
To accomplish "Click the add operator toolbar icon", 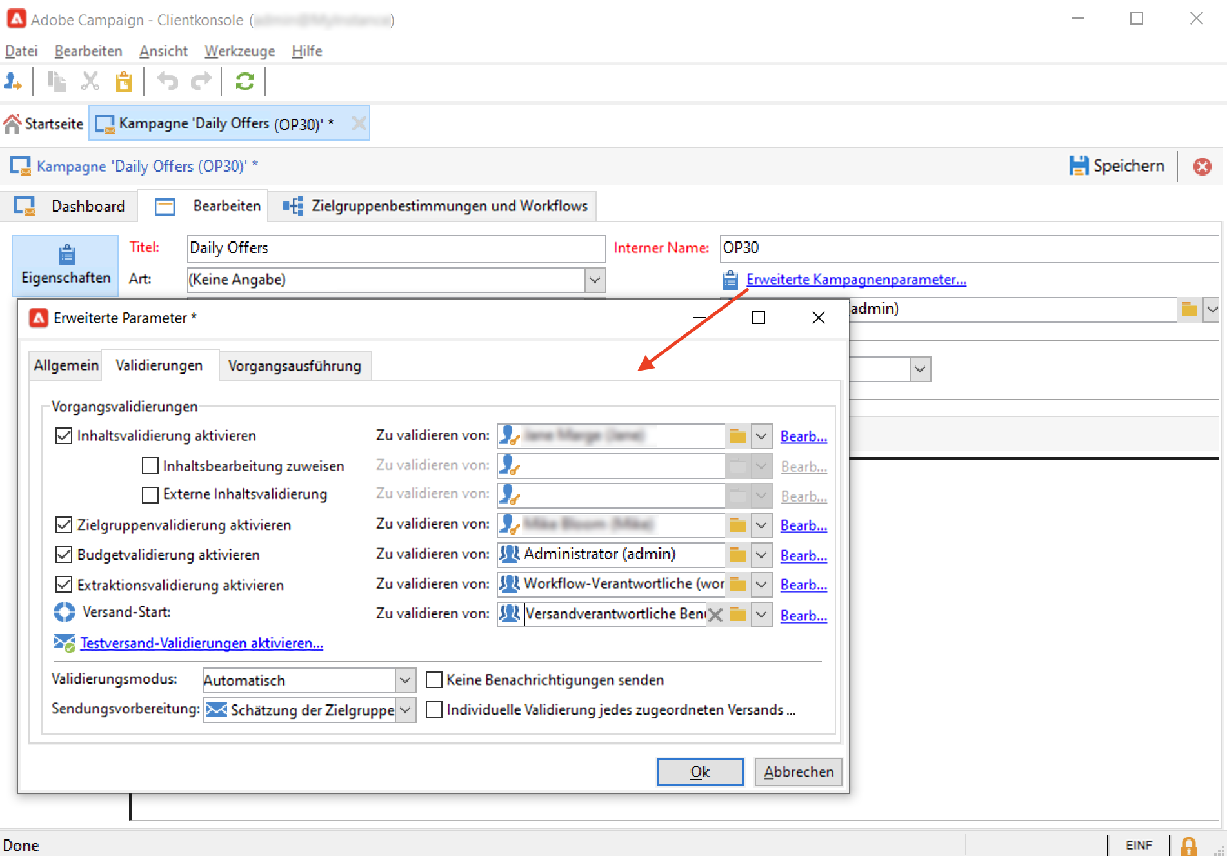I will (x=13, y=81).
